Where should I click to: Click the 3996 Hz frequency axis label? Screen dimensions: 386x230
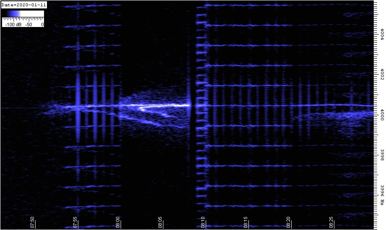tap(382, 195)
